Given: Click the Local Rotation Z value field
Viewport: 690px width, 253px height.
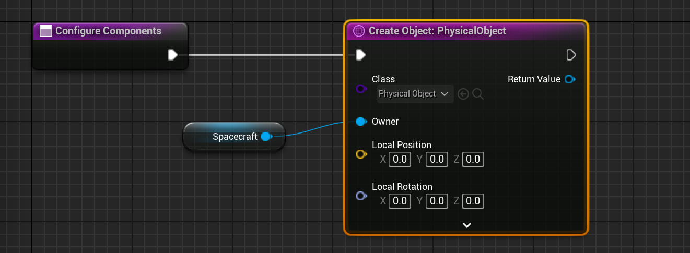Looking at the screenshot, I should point(473,201).
